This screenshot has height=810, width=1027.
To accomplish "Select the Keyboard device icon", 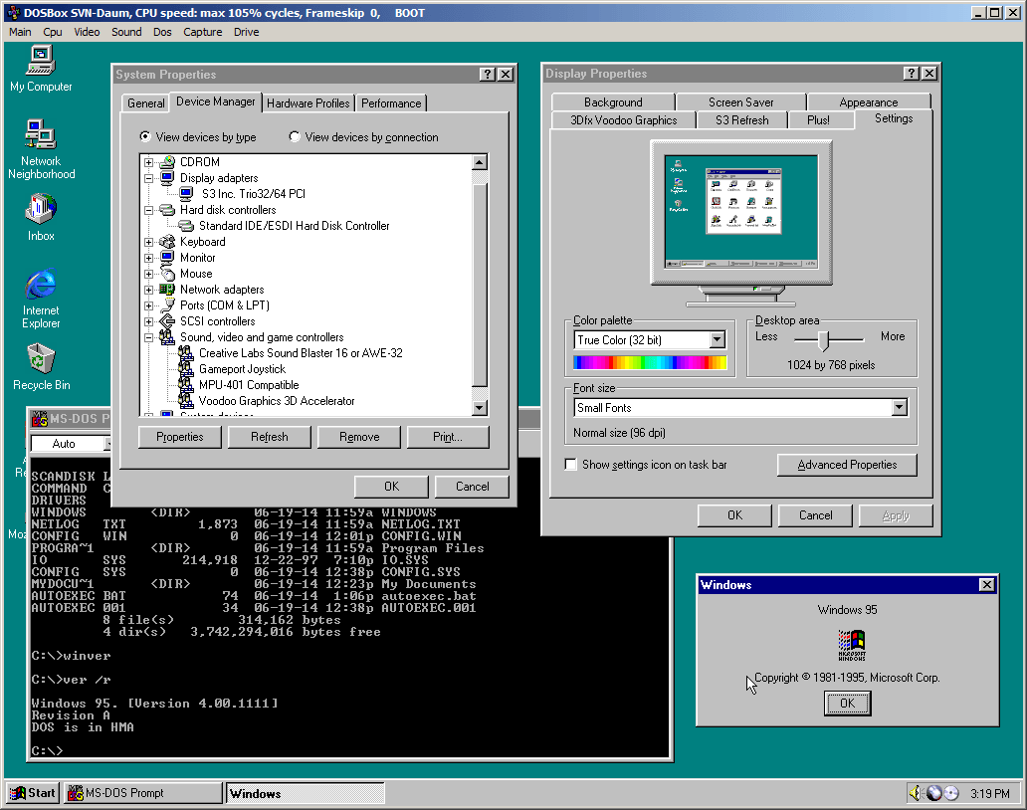I will [x=167, y=242].
